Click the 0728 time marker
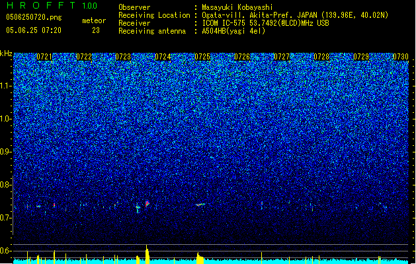The height and width of the screenshot is (264, 416). [x=321, y=57]
